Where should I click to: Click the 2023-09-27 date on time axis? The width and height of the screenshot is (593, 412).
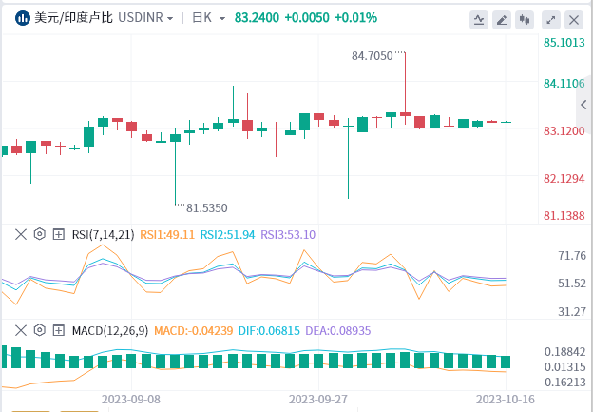[320, 400]
